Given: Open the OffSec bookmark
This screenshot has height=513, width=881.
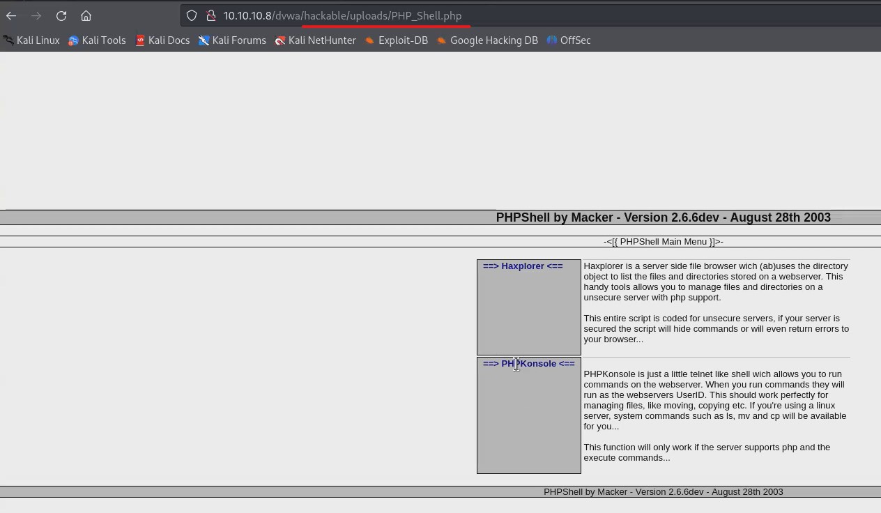Looking at the screenshot, I should coord(569,40).
